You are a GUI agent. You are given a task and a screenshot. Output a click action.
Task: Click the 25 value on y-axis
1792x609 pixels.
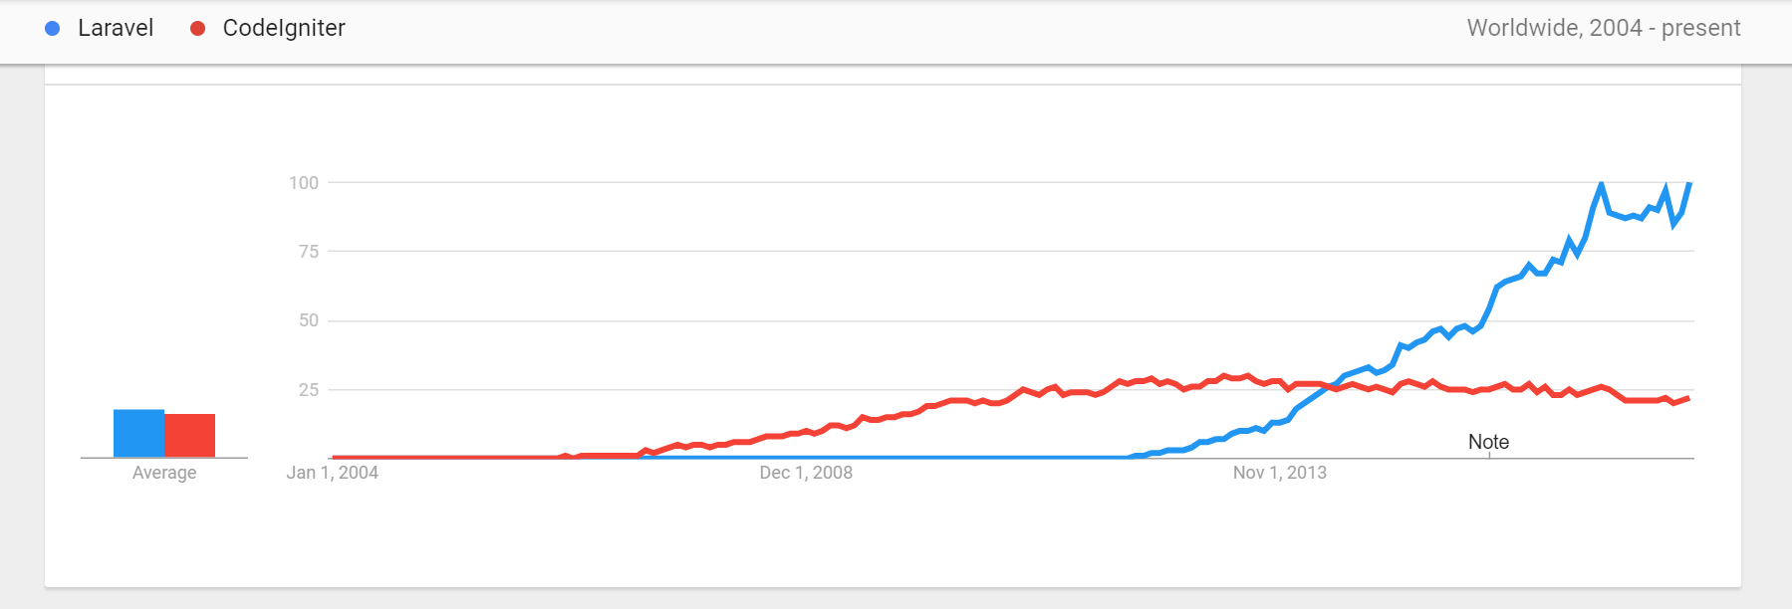[x=309, y=390]
